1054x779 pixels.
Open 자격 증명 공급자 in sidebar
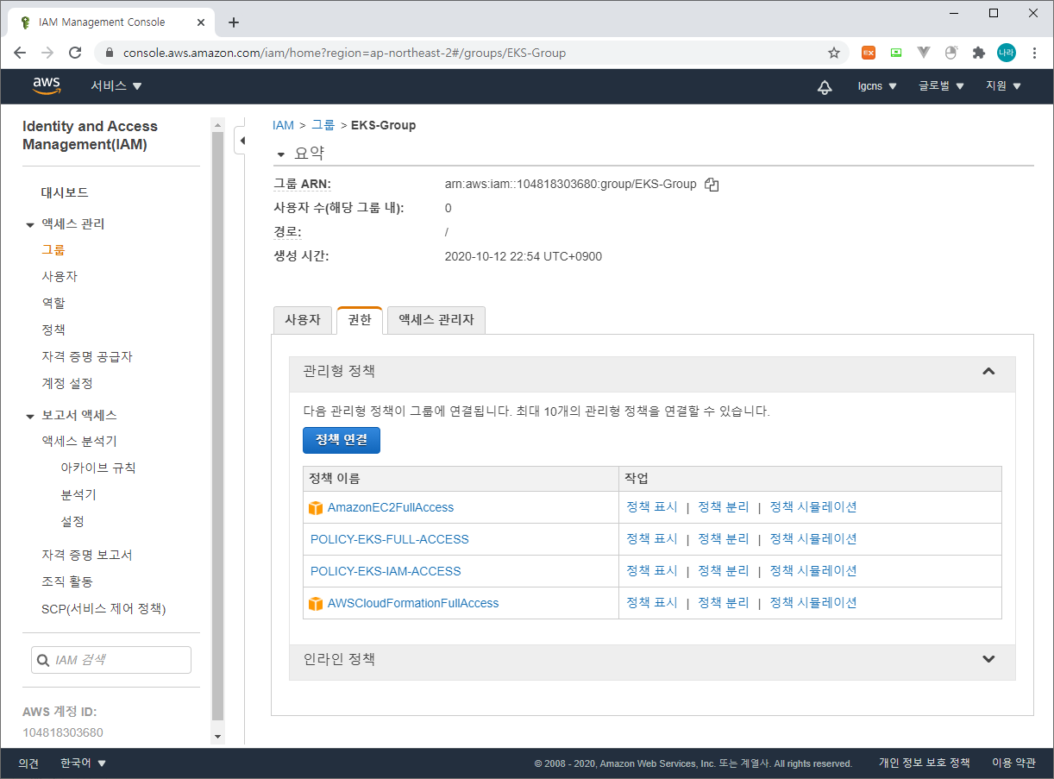pyautogui.click(x=87, y=356)
